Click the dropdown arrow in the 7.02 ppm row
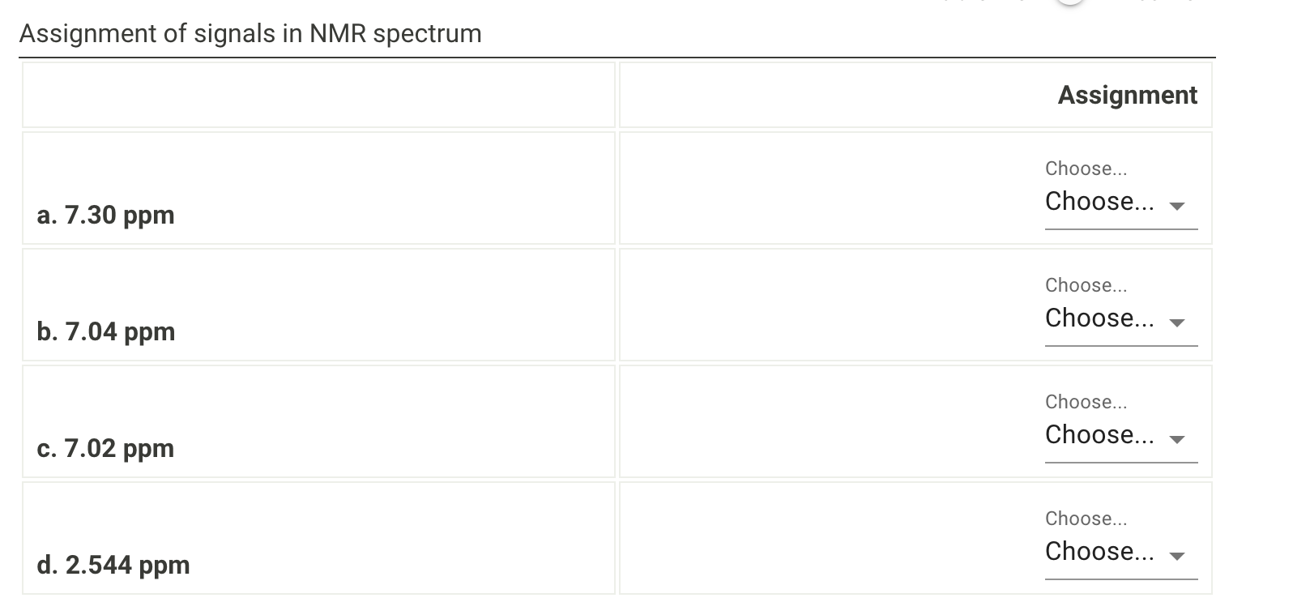The image size is (1310, 615). coord(1177,439)
